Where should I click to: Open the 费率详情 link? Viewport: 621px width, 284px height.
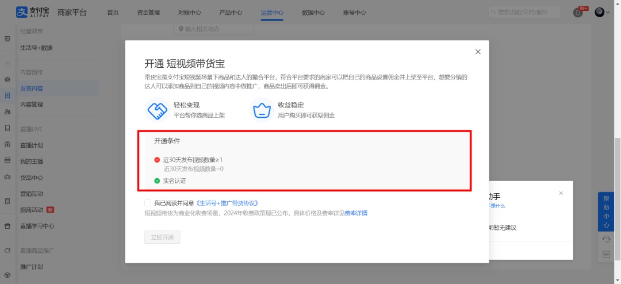[x=356, y=213]
